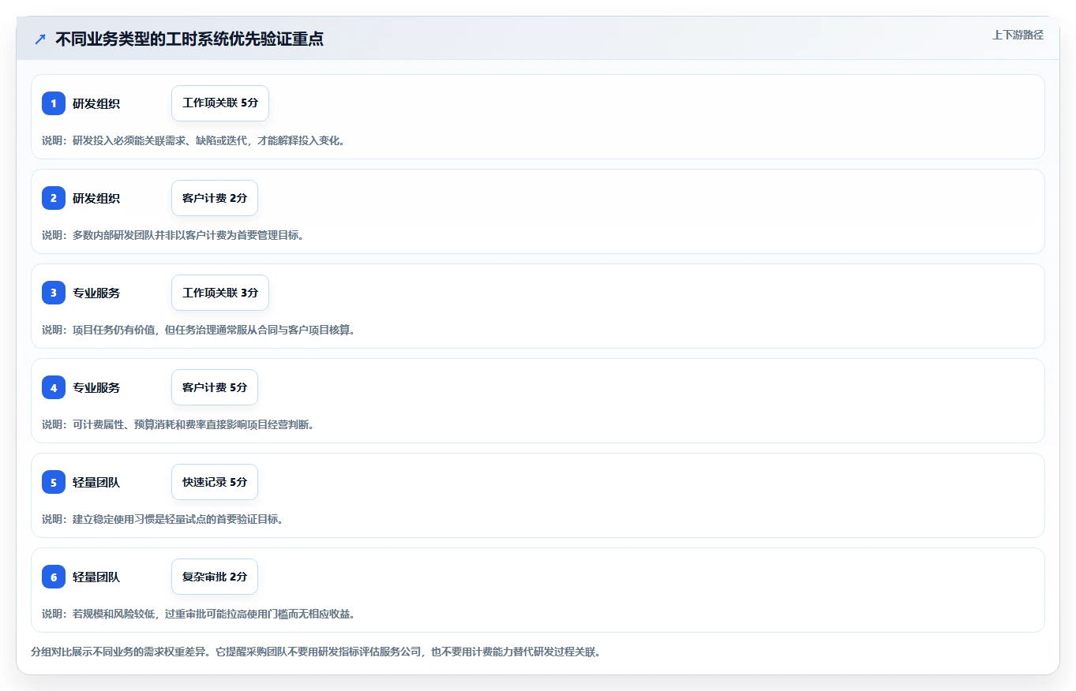Click number badge 6 for 轻量团队
This screenshot has width=1076, height=691.
coord(54,577)
